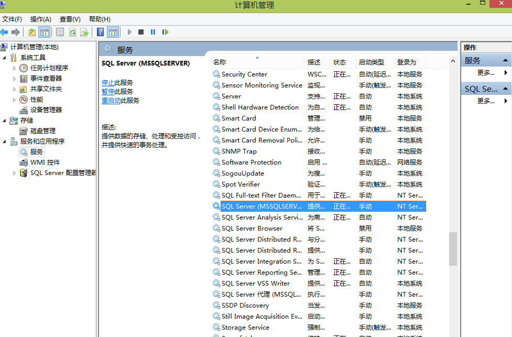Select the Software Protection service row
Image resolution: width=512 pixels, height=337 pixels.
pyautogui.click(x=319, y=162)
